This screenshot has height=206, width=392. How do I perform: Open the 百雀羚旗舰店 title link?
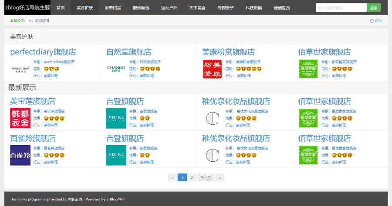click(x=33, y=139)
